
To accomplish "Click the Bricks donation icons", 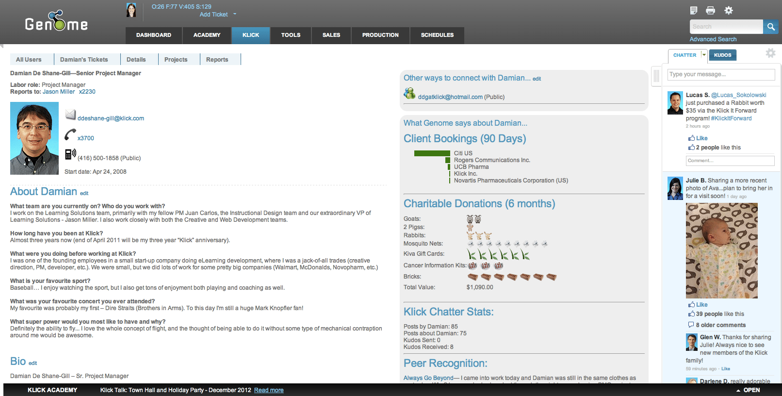I will pyautogui.click(x=512, y=277).
